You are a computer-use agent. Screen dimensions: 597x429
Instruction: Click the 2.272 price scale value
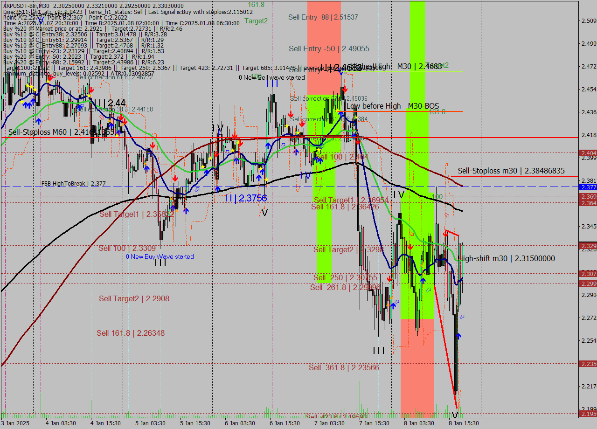pyautogui.click(x=589, y=318)
